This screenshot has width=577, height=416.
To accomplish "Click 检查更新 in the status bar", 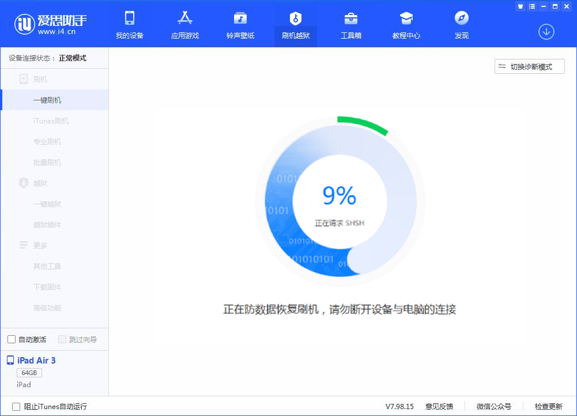I will pos(548,406).
